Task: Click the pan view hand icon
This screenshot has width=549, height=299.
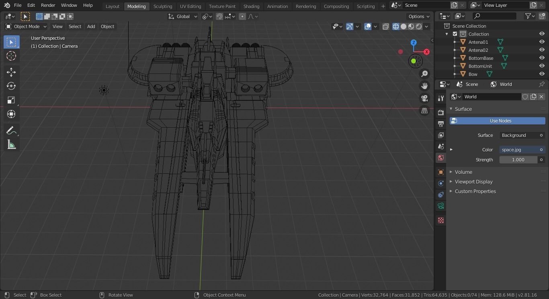Action: (424, 86)
